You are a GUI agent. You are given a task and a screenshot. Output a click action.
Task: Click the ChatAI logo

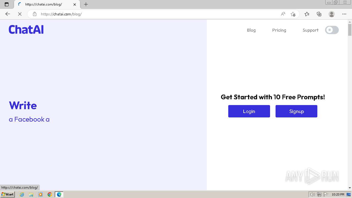(26, 29)
